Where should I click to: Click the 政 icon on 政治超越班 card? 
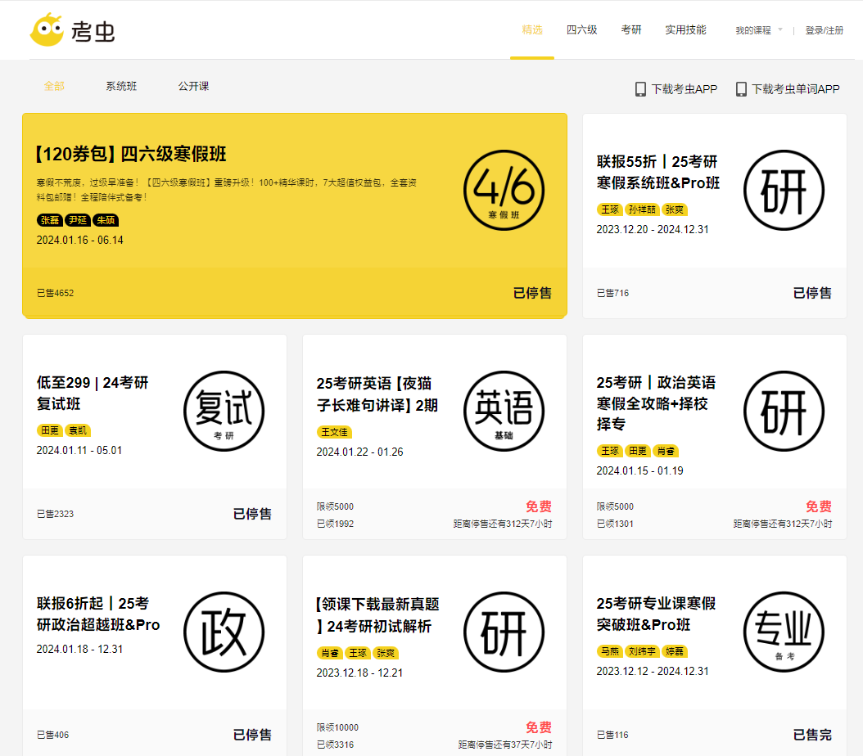(x=224, y=632)
